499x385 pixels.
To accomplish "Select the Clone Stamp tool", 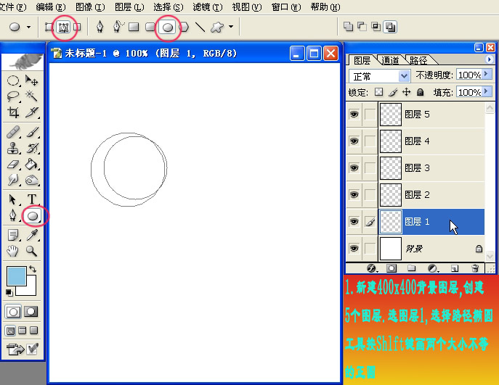I will pos(13,149).
